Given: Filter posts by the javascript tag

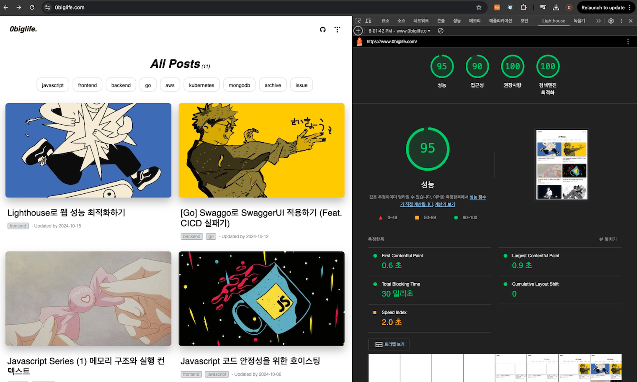Looking at the screenshot, I should (53, 85).
